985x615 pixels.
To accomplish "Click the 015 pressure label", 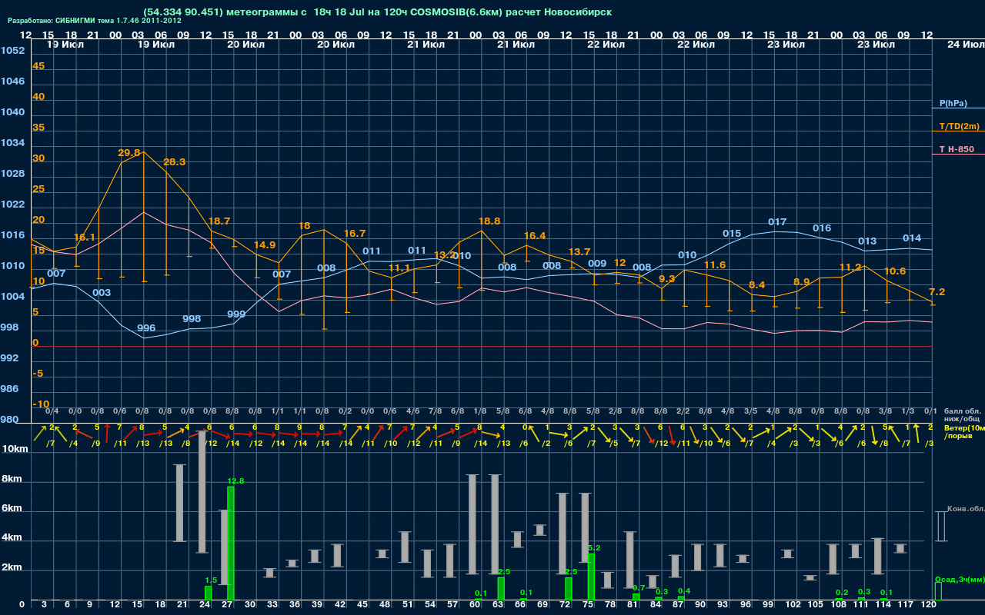I will point(732,234).
